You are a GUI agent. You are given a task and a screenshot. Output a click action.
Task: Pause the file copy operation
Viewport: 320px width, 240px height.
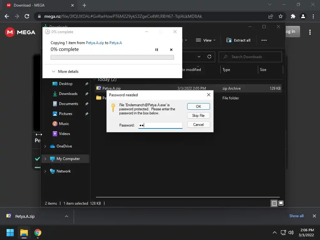[x=157, y=50]
